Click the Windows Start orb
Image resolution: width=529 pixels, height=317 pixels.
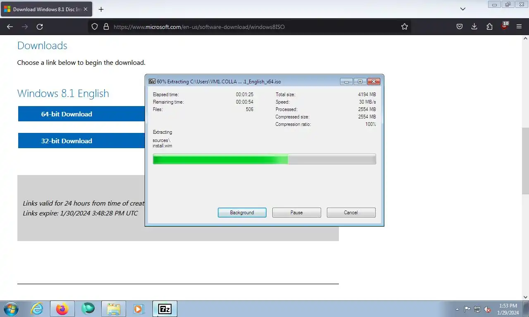coord(11,309)
